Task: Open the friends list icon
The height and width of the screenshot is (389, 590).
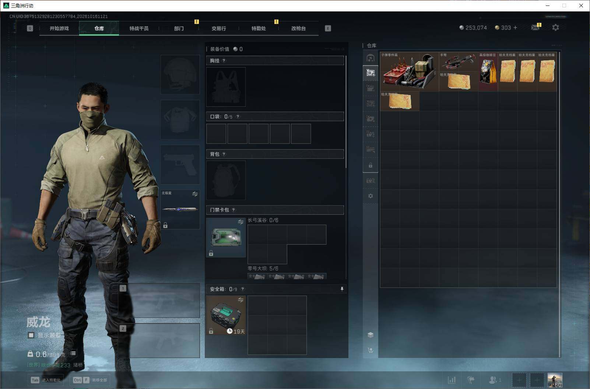Action: coord(495,380)
